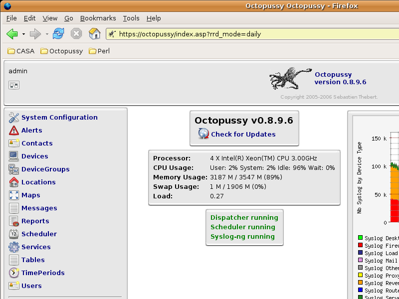
Task: Click the "Scheduler running" status text
Action: pos(243,227)
